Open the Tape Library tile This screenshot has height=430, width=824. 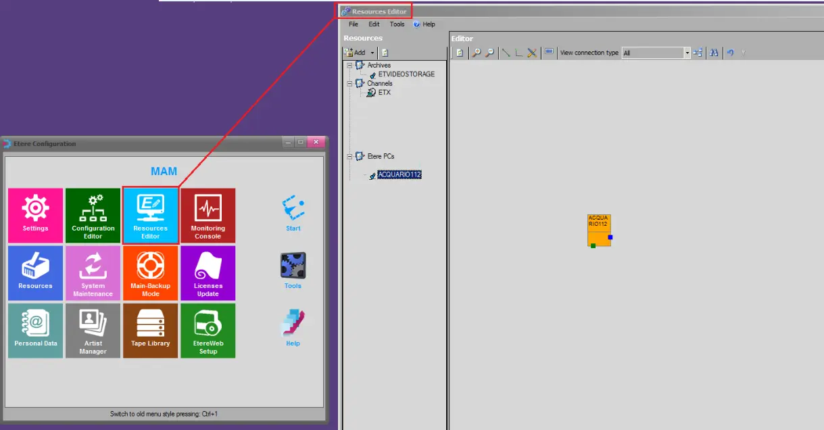150,331
